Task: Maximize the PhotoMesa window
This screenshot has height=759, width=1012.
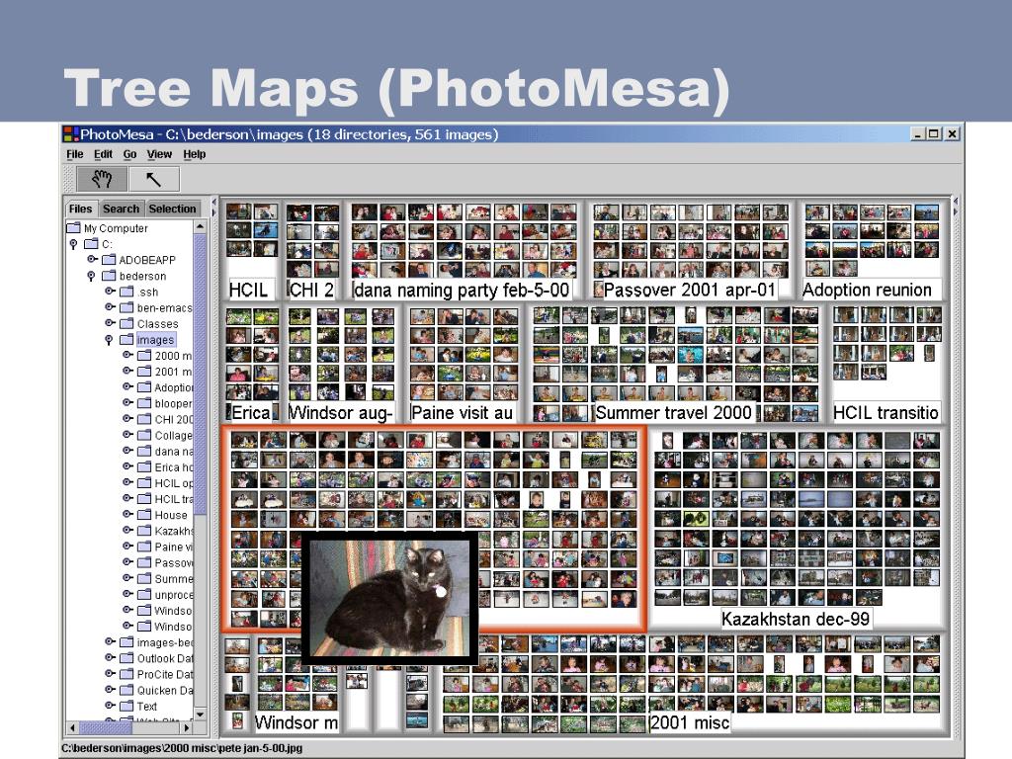Action: [x=934, y=133]
